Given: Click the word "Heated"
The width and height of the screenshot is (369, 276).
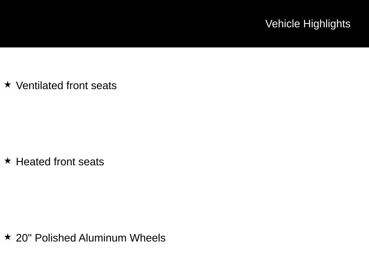Looking at the screenshot, I should pyautogui.click(x=33, y=162).
